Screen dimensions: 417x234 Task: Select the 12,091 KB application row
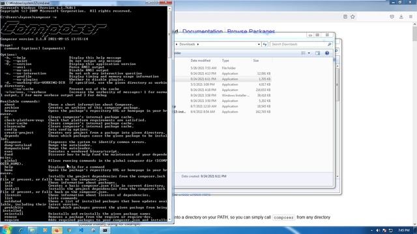[x=223, y=73]
